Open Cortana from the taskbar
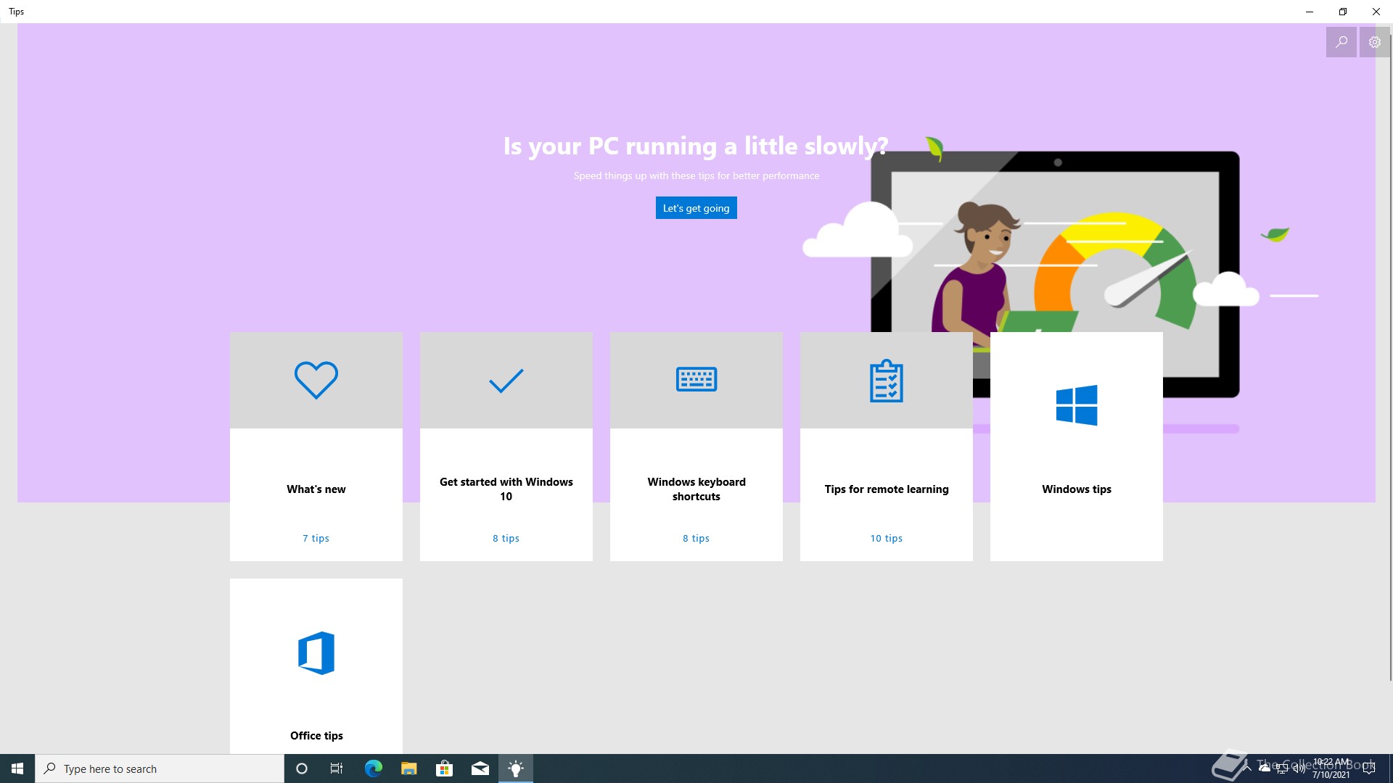 click(302, 768)
